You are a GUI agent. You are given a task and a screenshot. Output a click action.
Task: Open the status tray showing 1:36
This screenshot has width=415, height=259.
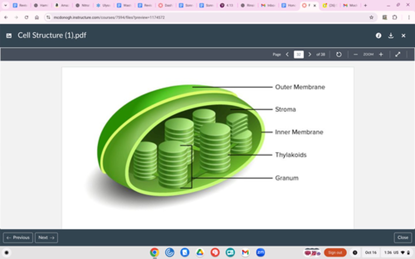coord(397,253)
